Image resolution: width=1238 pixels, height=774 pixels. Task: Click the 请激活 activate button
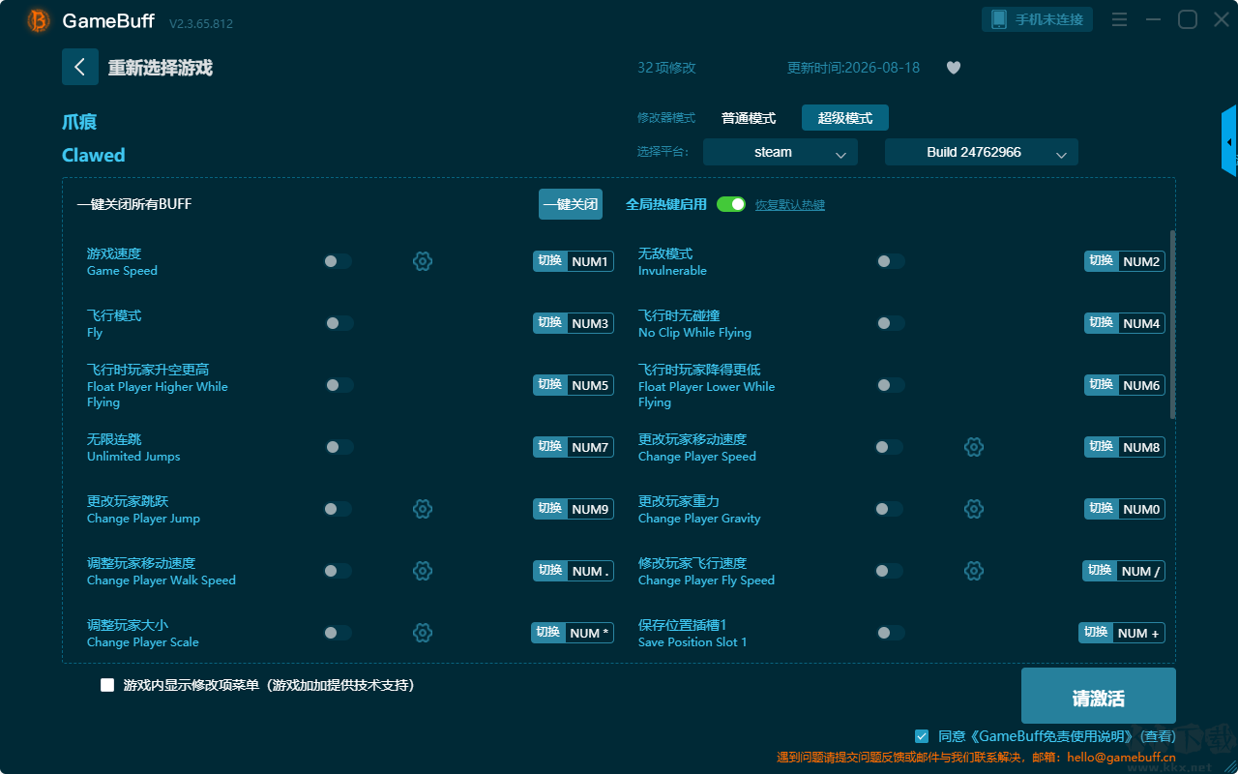coord(1099,698)
